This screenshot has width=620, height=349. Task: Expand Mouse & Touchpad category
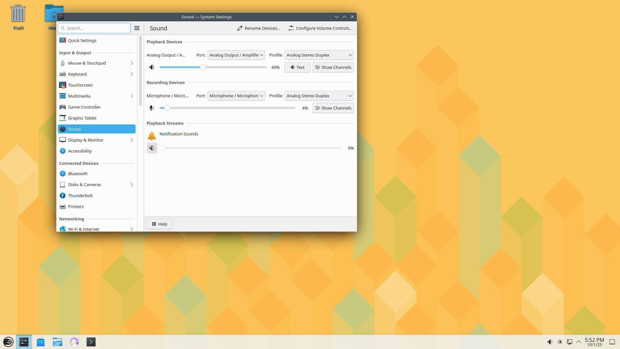pos(97,63)
